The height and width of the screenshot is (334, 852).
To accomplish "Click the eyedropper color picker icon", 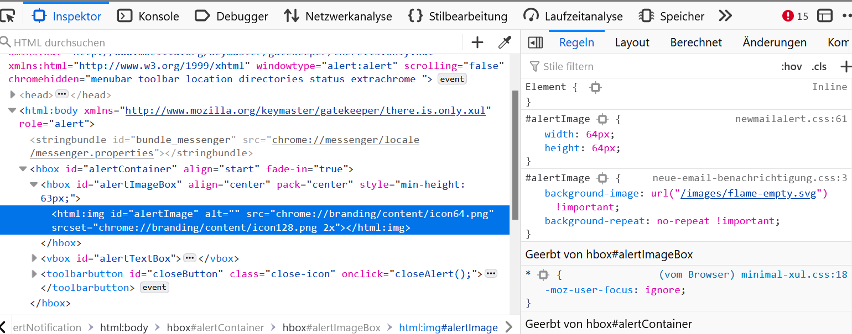I will 505,43.
